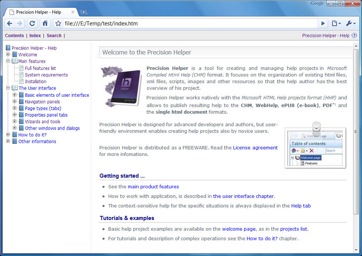Image resolution: width=362 pixels, height=256 pixels.
Task: Open a new tab with the plus button
Action: pyautogui.click(x=83, y=12)
